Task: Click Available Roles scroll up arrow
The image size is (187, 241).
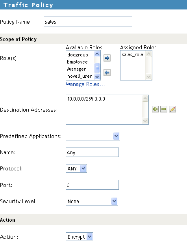Action: tap(97, 54)
